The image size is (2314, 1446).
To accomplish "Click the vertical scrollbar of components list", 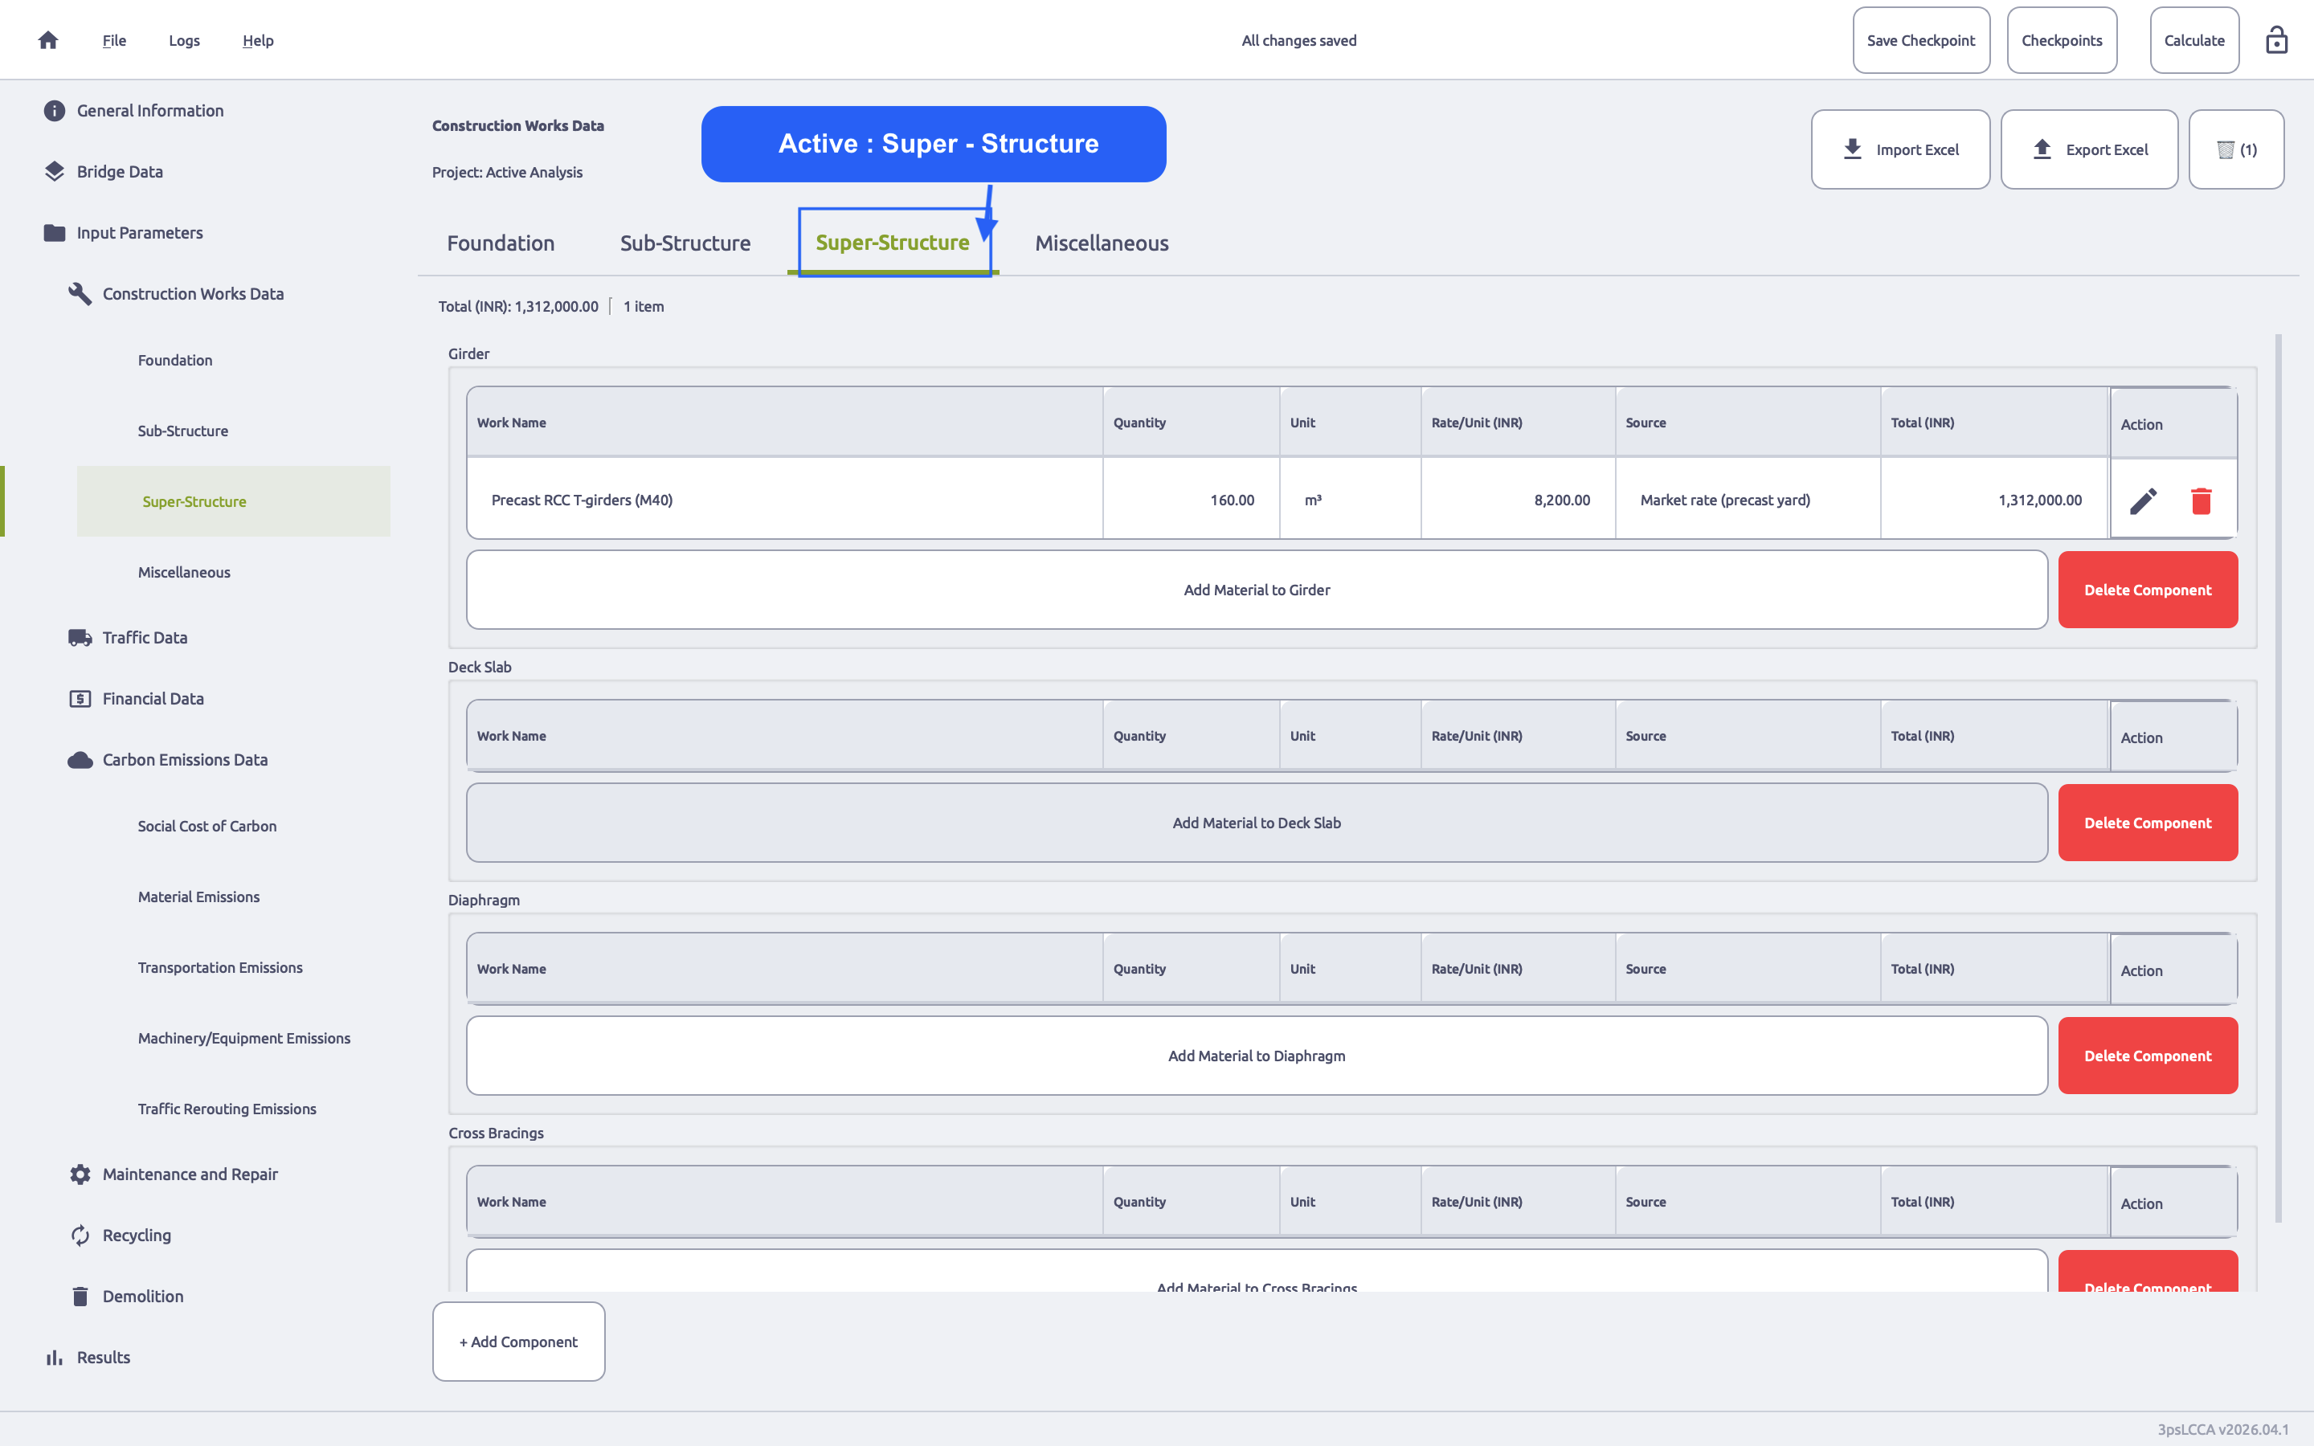I will 2279,778.
